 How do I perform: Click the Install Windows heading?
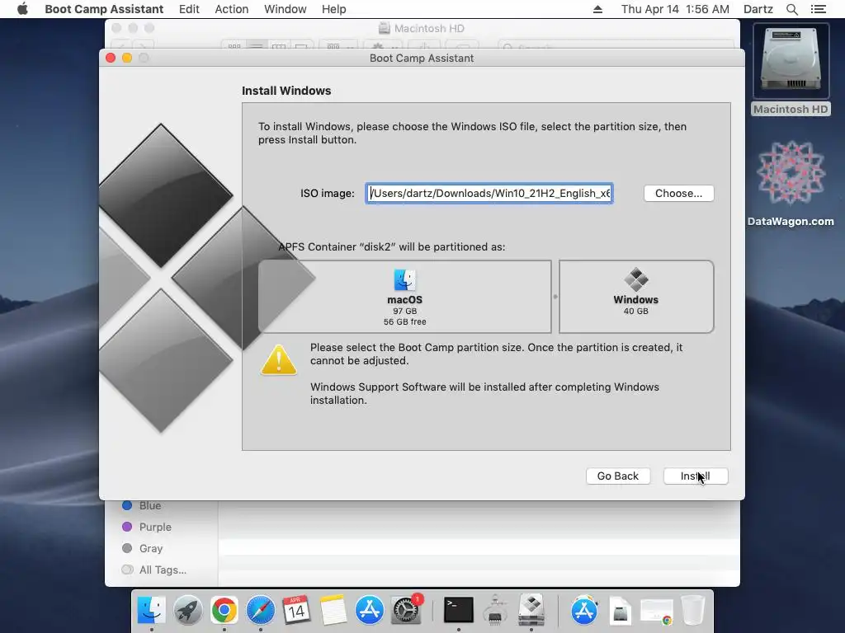[x=286, y=91]
